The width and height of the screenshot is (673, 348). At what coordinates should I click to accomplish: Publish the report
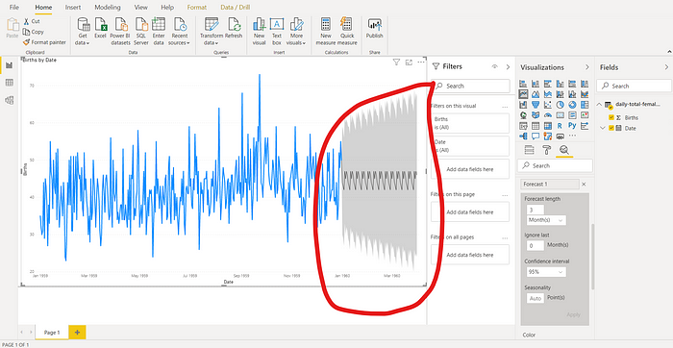click(x=375, y=29)
